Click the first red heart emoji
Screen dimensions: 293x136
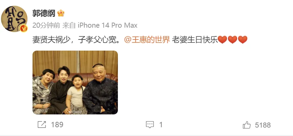pos(223,39)
